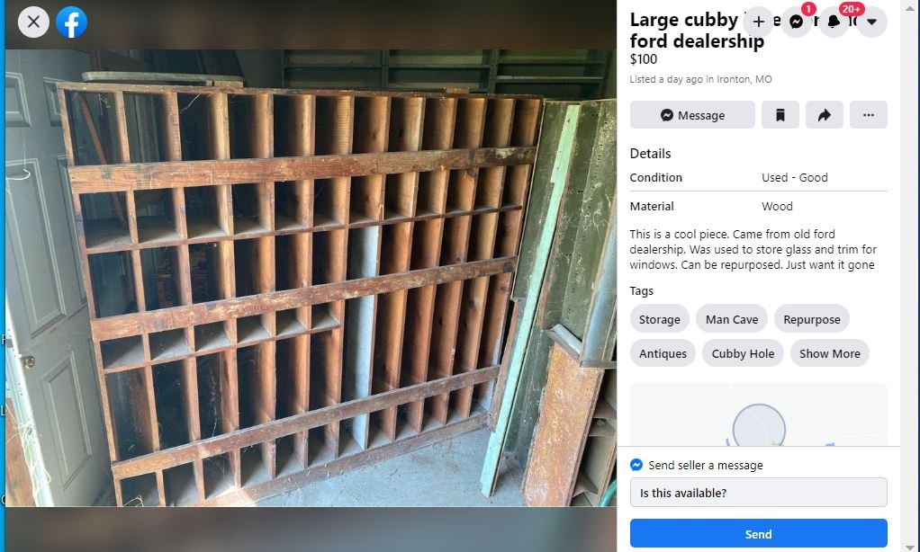Share this listing arrow icon
The image size is (920, 552).
click(x=825, y=115)
